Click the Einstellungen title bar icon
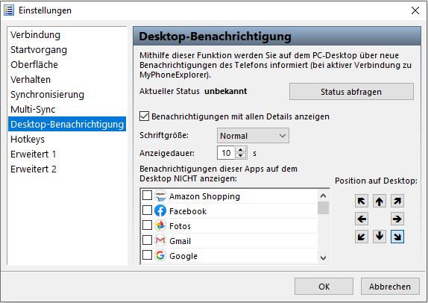The height and width of the screenshot is (303, 428). [9, 10]
